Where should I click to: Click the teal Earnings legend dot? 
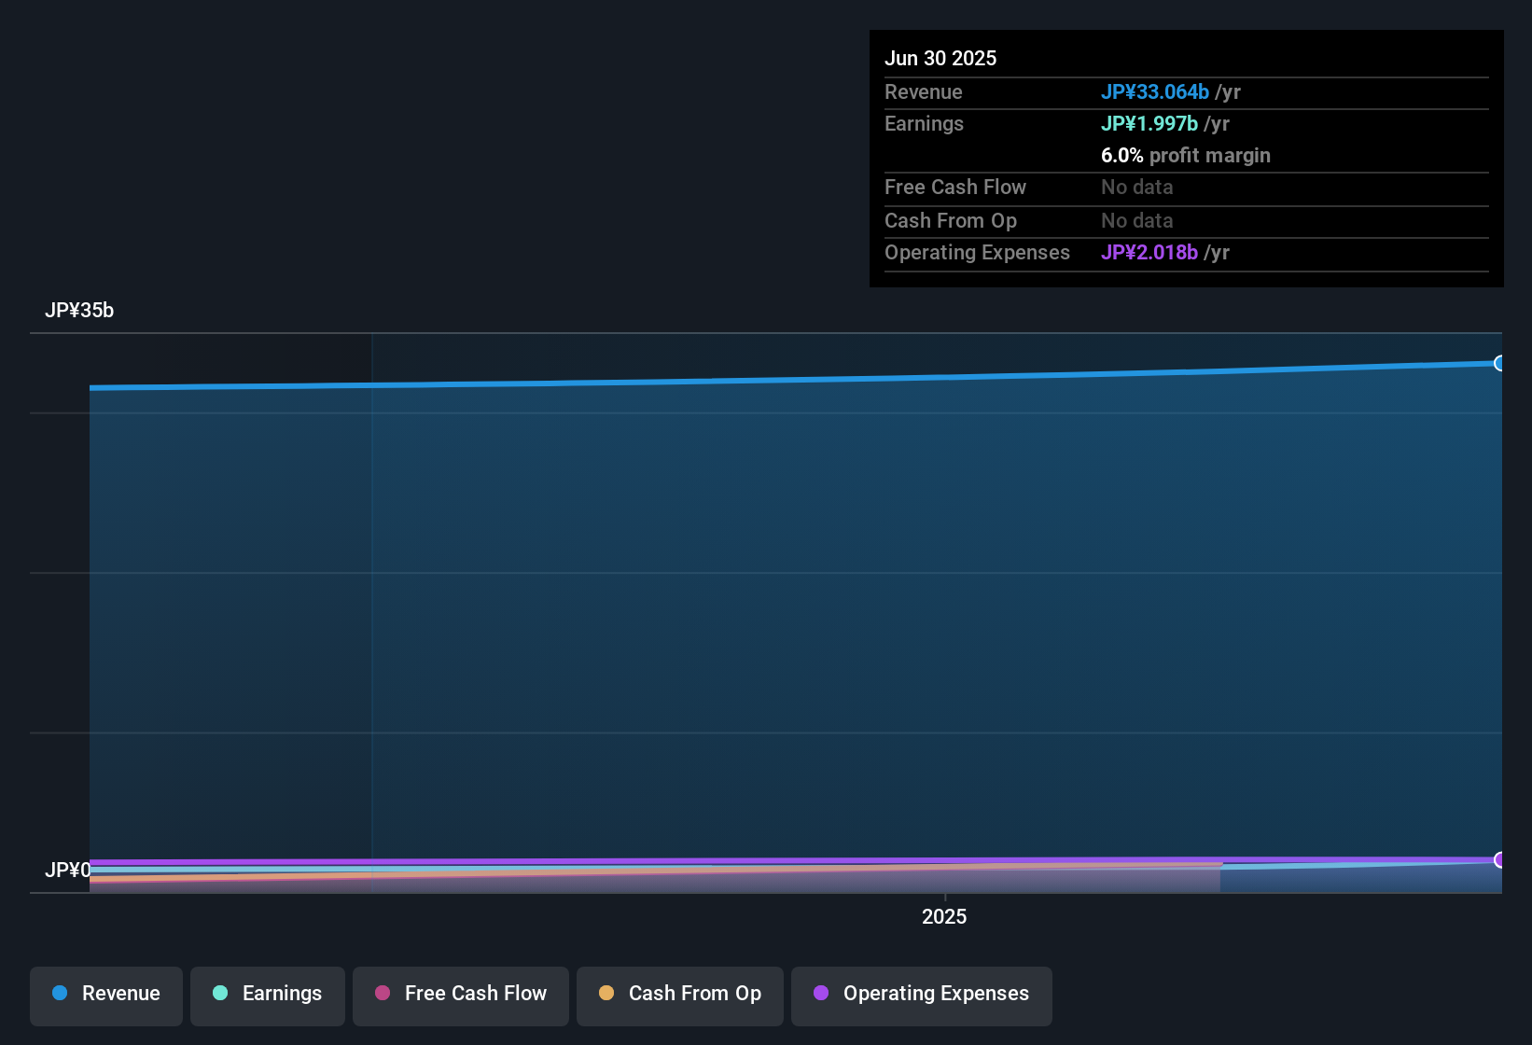pos(220,993)
